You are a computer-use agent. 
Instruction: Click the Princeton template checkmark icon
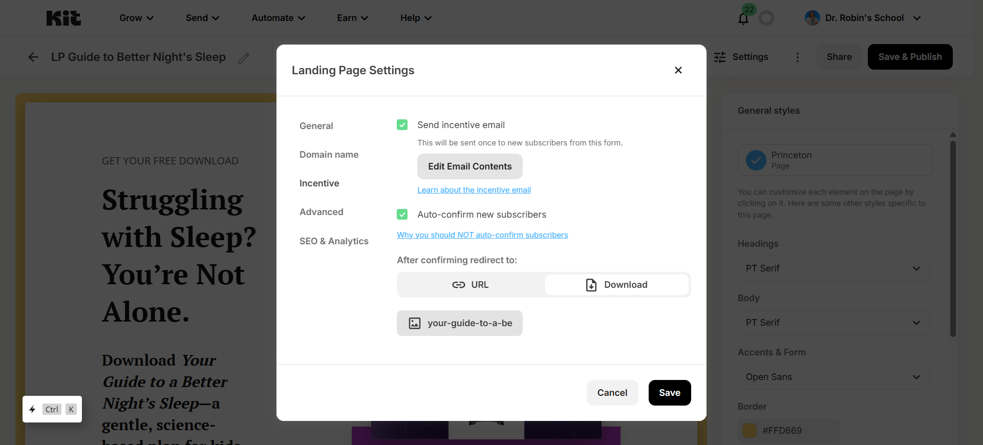pyautogui.click(x=756, y=160)
